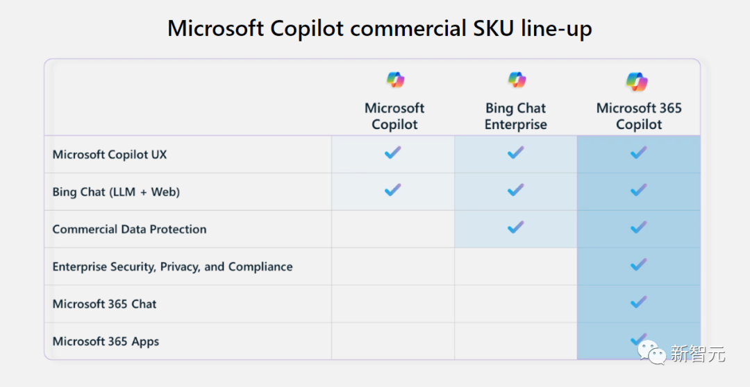
Task: Click Microsoft 365 Chat row checkmark
Action: click(x=638, y=302)
